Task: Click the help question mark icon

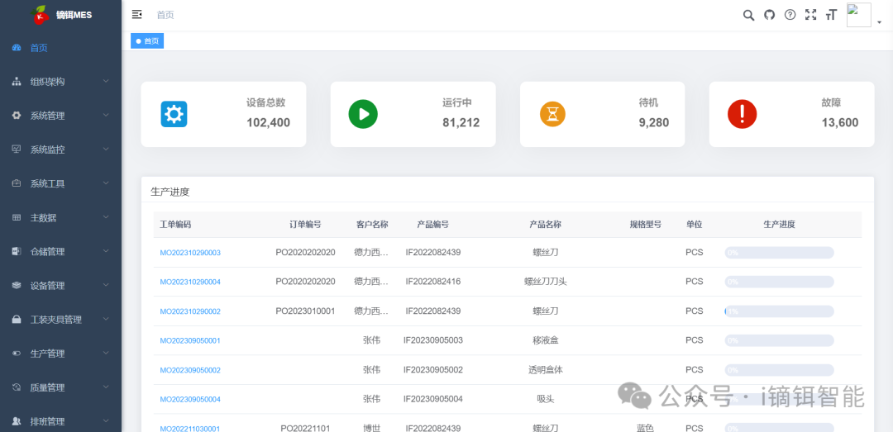Action: (x=790, y=15)
